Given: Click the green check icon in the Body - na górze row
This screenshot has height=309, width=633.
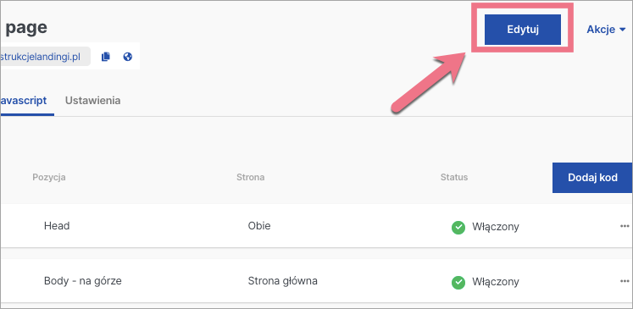Looking at the screenshot, I should (x=458, y=283).
